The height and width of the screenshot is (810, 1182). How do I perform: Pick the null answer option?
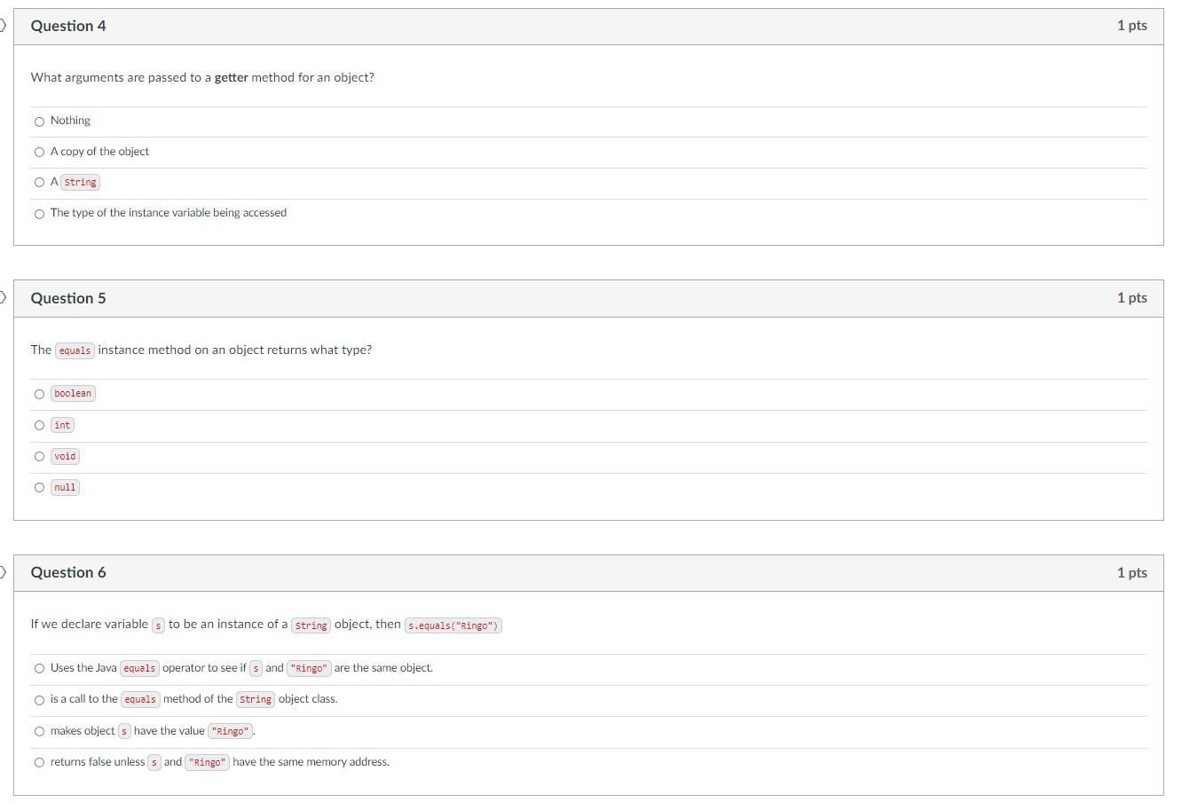point(39,488)
